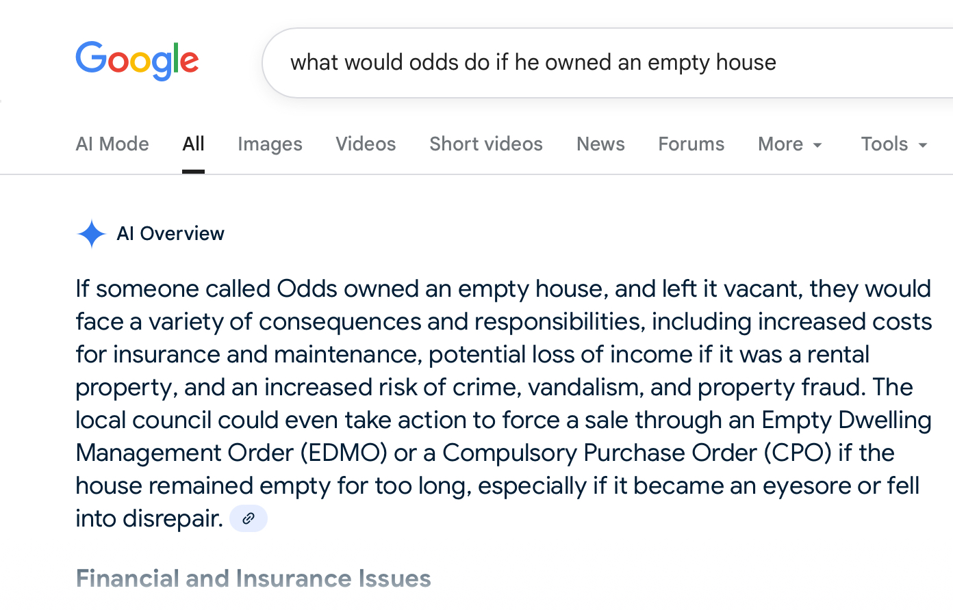This screenshot has width=953, height=610.
Task: Switch to the AI Mode tab
Action: tap(112, 144)
